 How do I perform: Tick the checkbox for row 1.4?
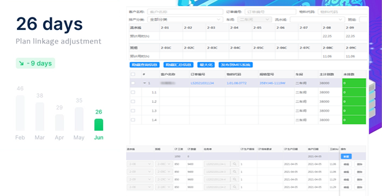coord(133,120)
